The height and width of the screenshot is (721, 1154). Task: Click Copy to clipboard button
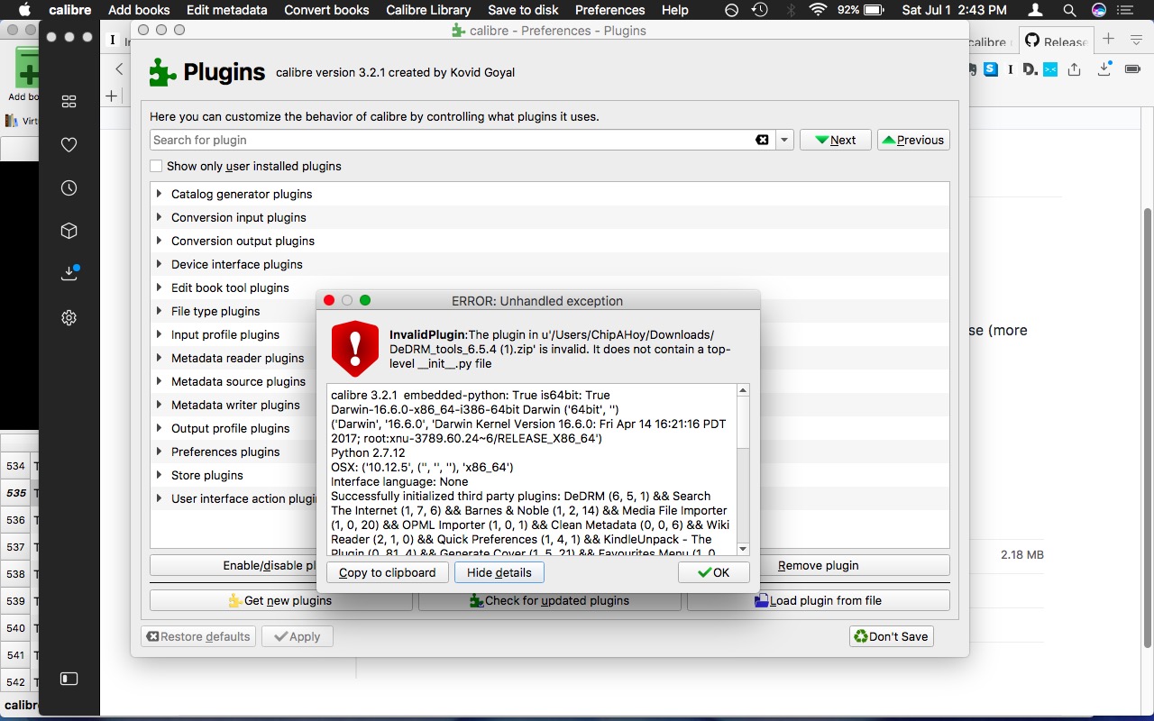388,572
